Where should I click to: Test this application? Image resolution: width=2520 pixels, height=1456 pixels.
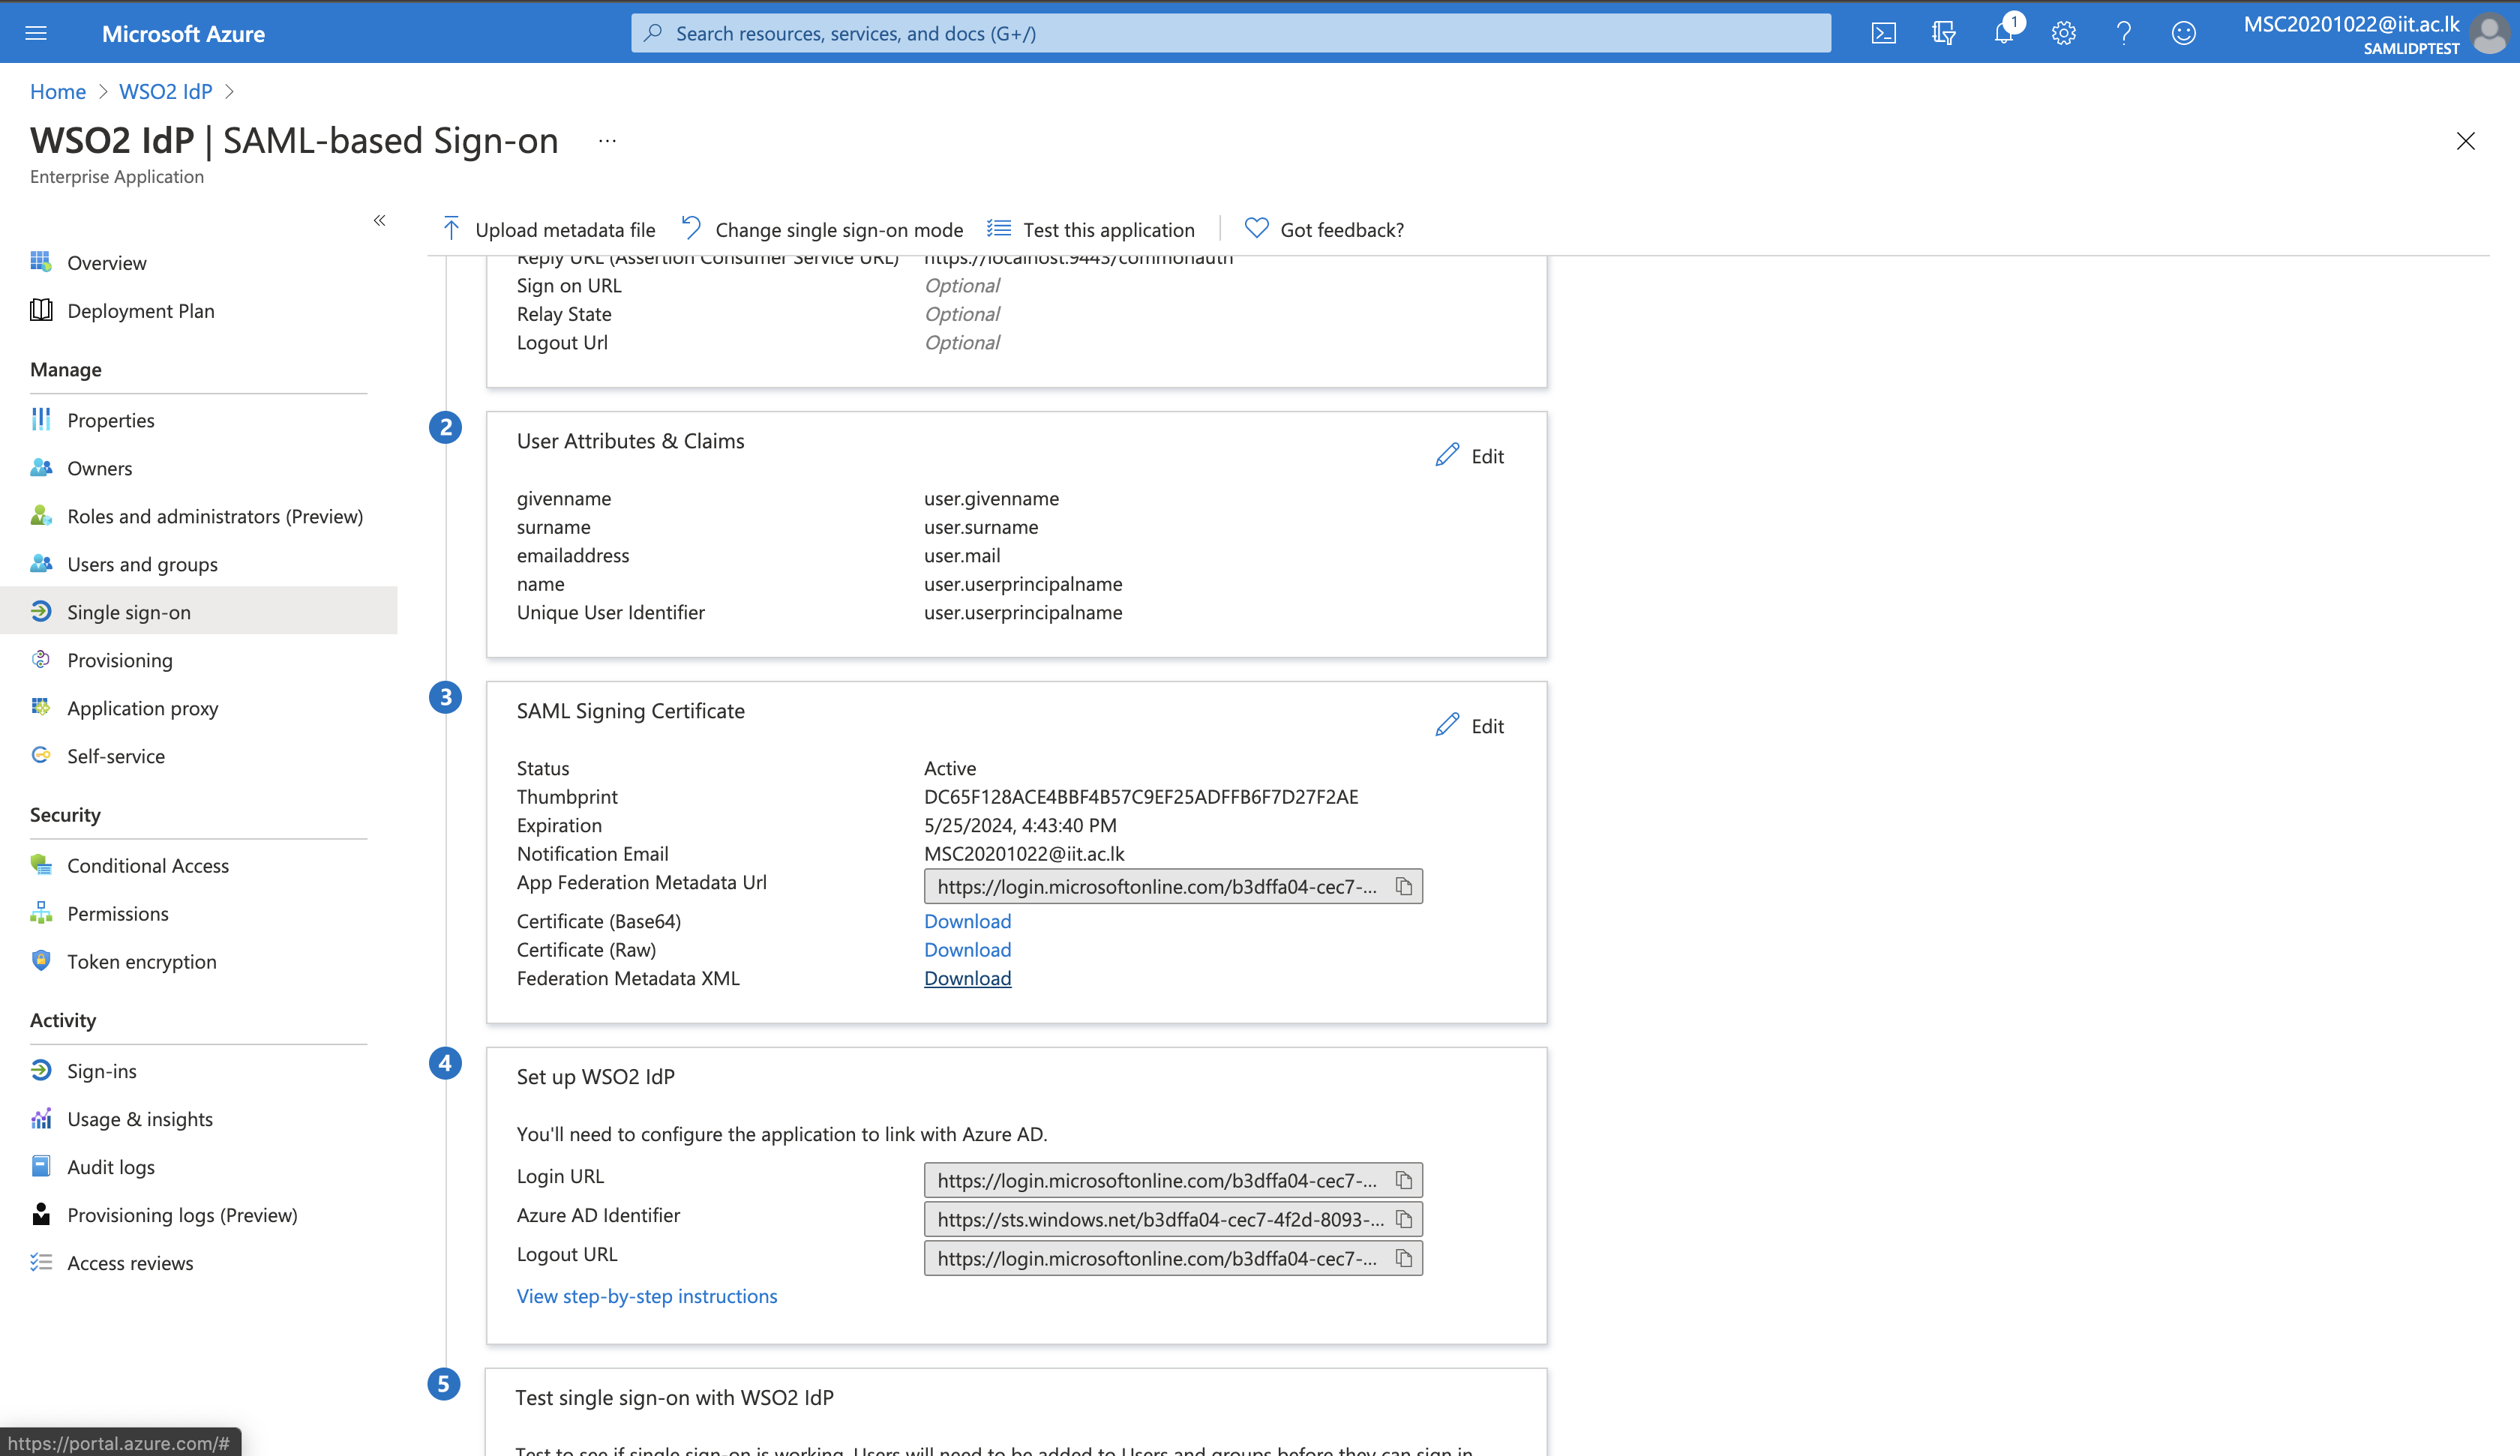[x=1091, y=230]
